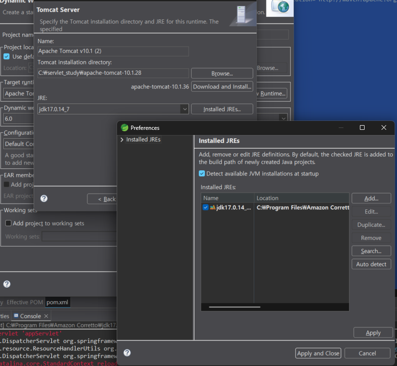Click Apply in Preferences
The width and height of the screenshot is (397, 366).
click(373, 333)
